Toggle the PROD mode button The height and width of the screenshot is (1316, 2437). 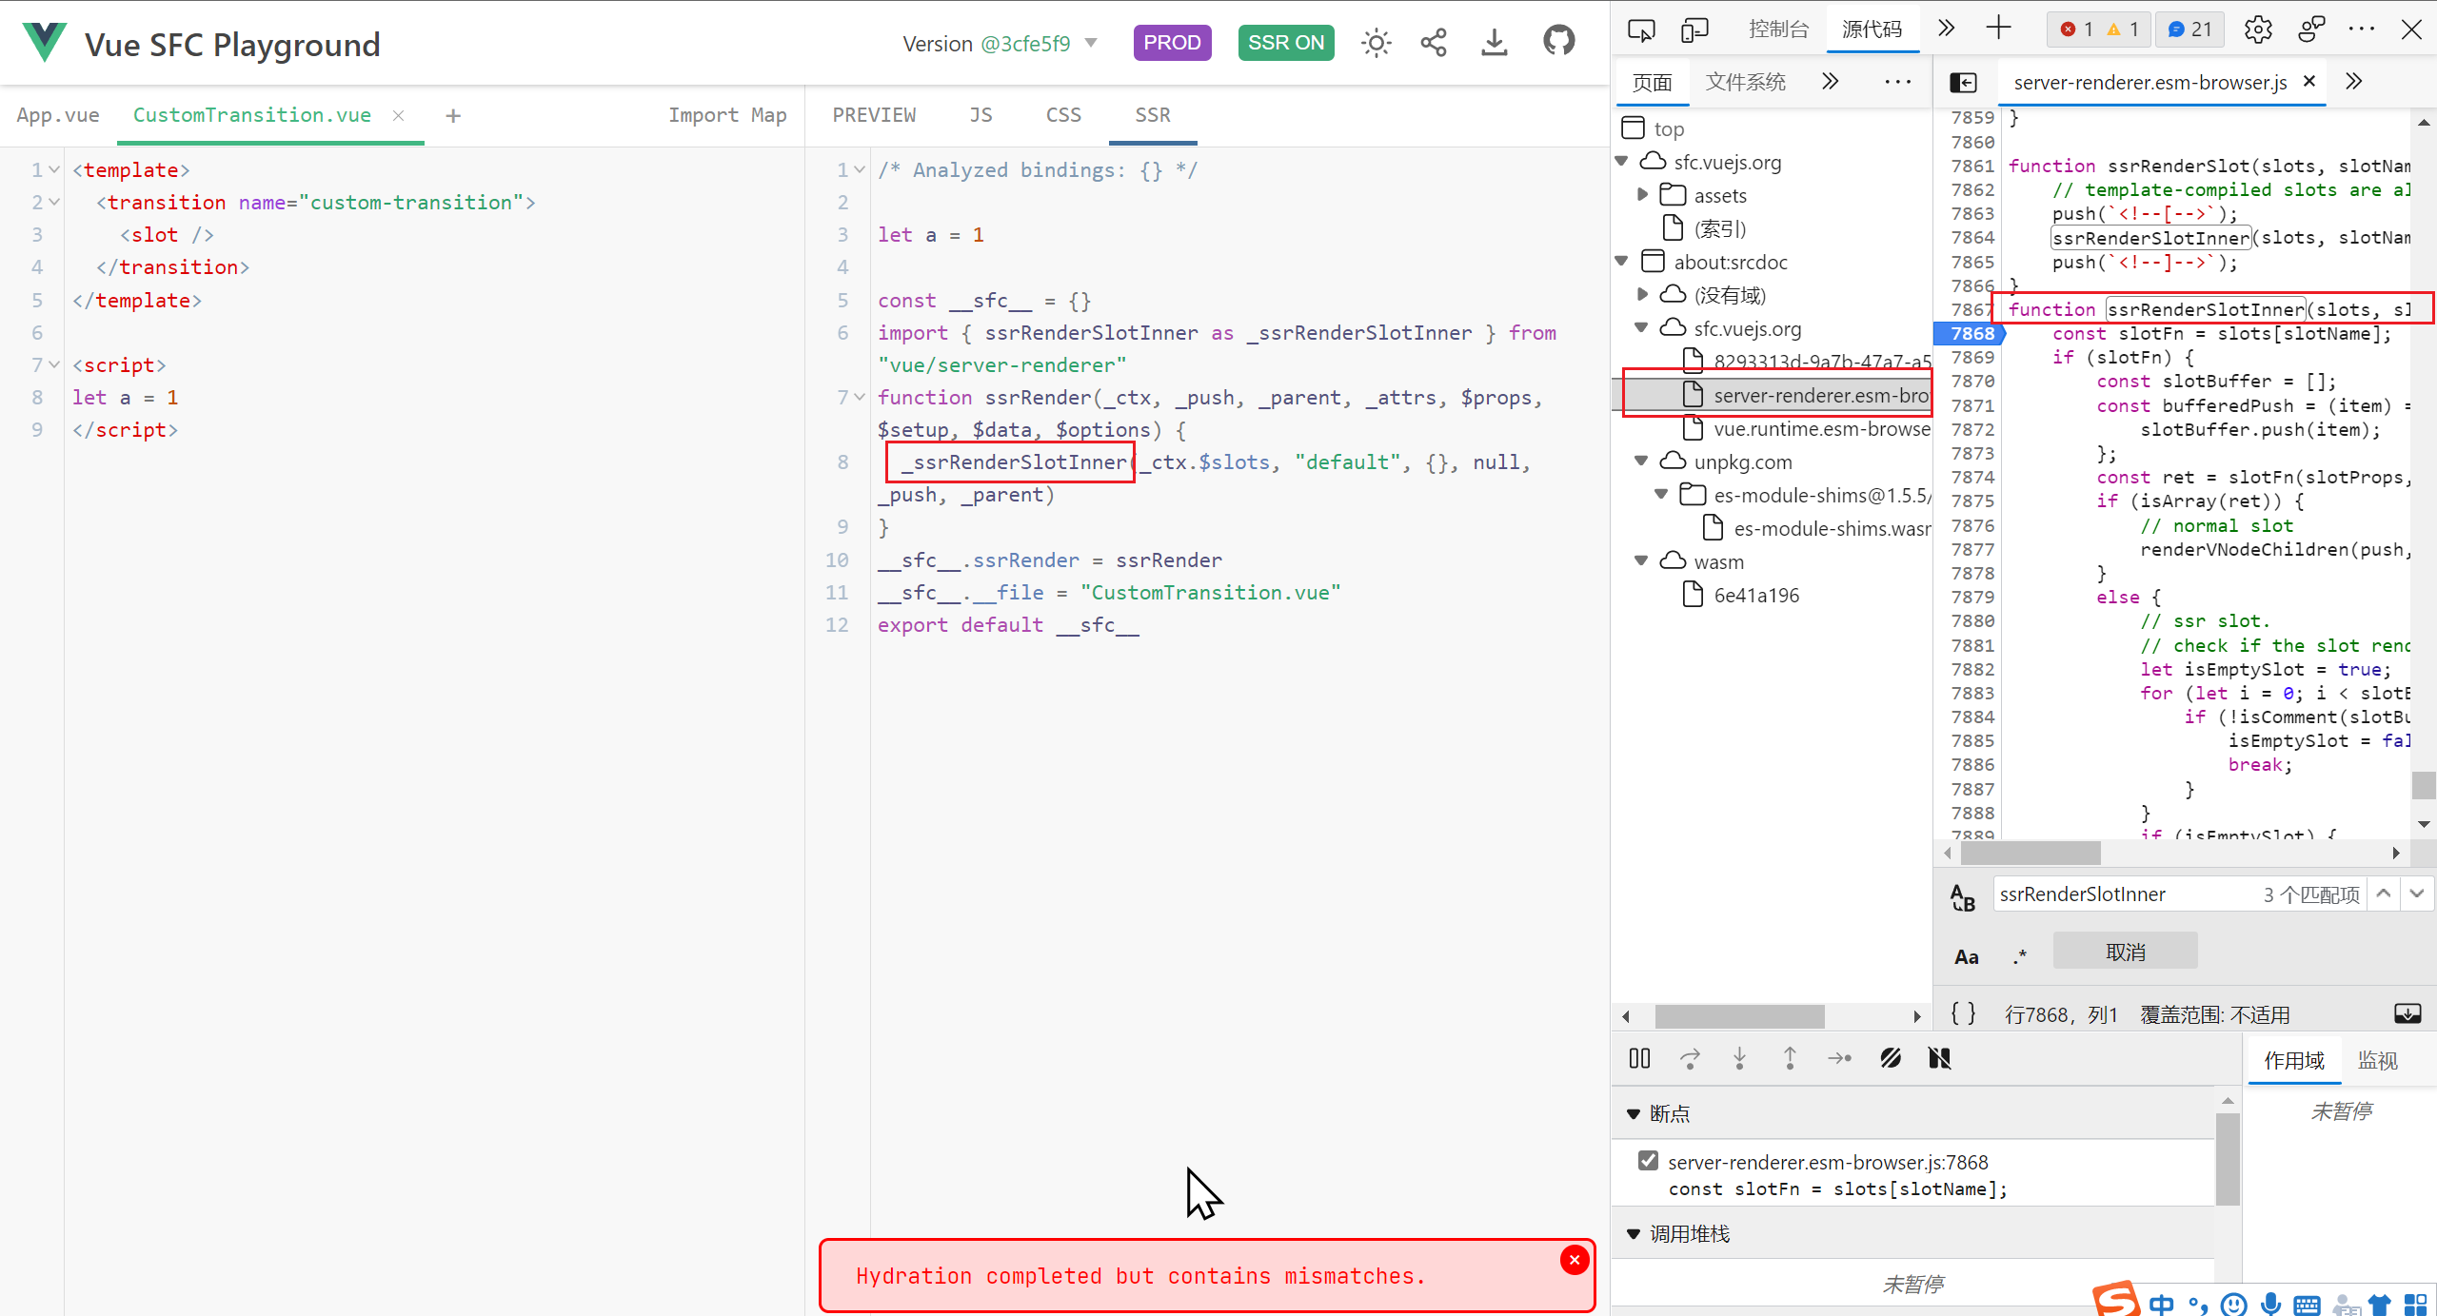click(1172, 43)
